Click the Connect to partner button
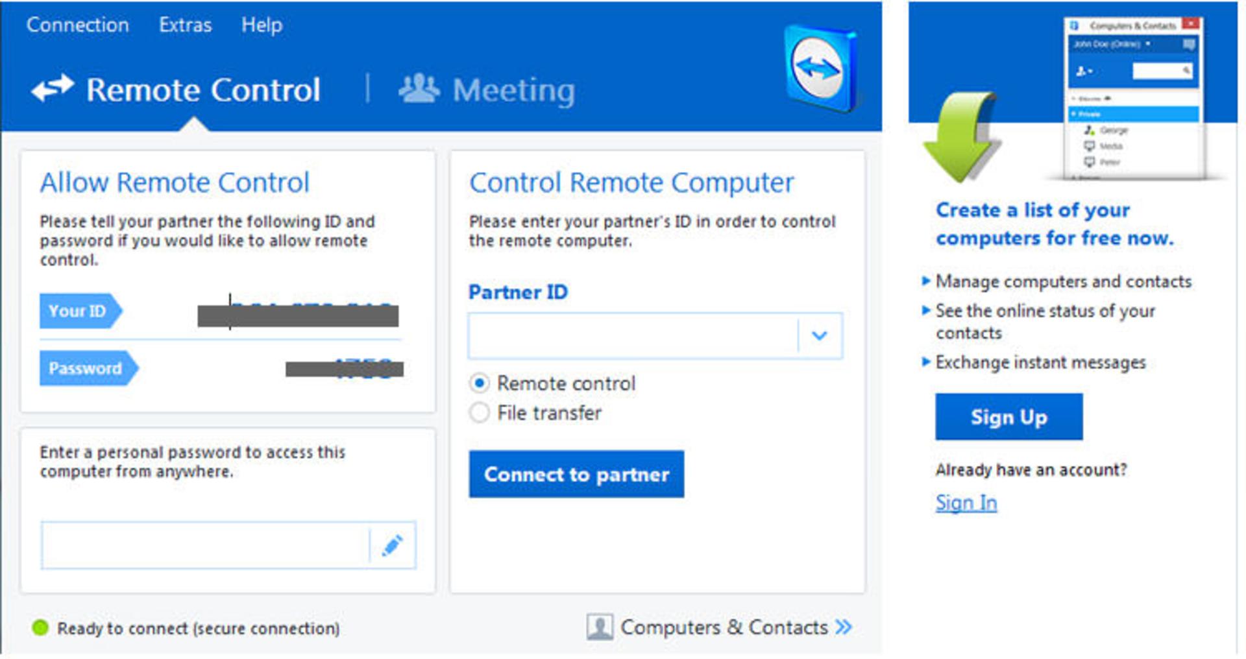The width and height of the screenshot is (1246, 659). (x=576, y=474)
